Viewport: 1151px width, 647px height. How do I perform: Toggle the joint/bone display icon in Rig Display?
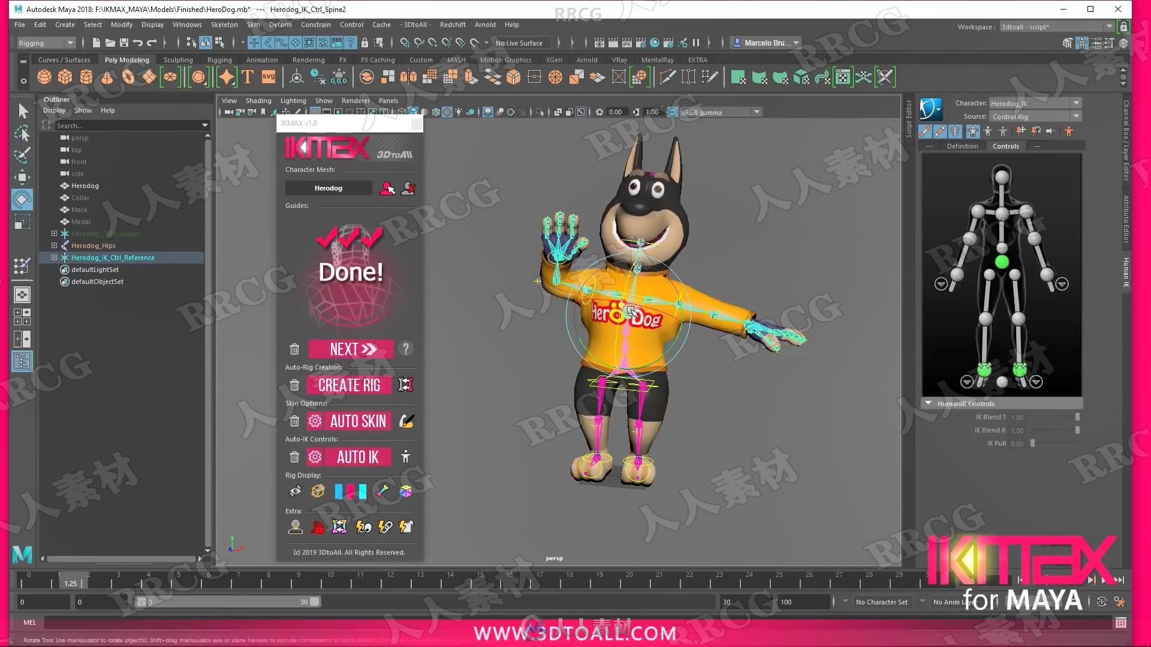pyautogui.click(x=382, y=492)
